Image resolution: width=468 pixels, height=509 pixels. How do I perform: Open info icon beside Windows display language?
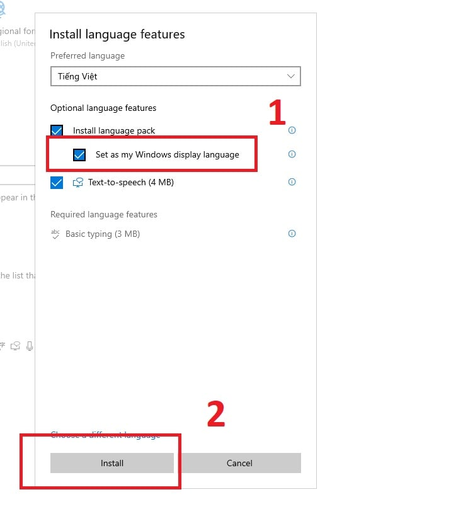click(292, 154)
